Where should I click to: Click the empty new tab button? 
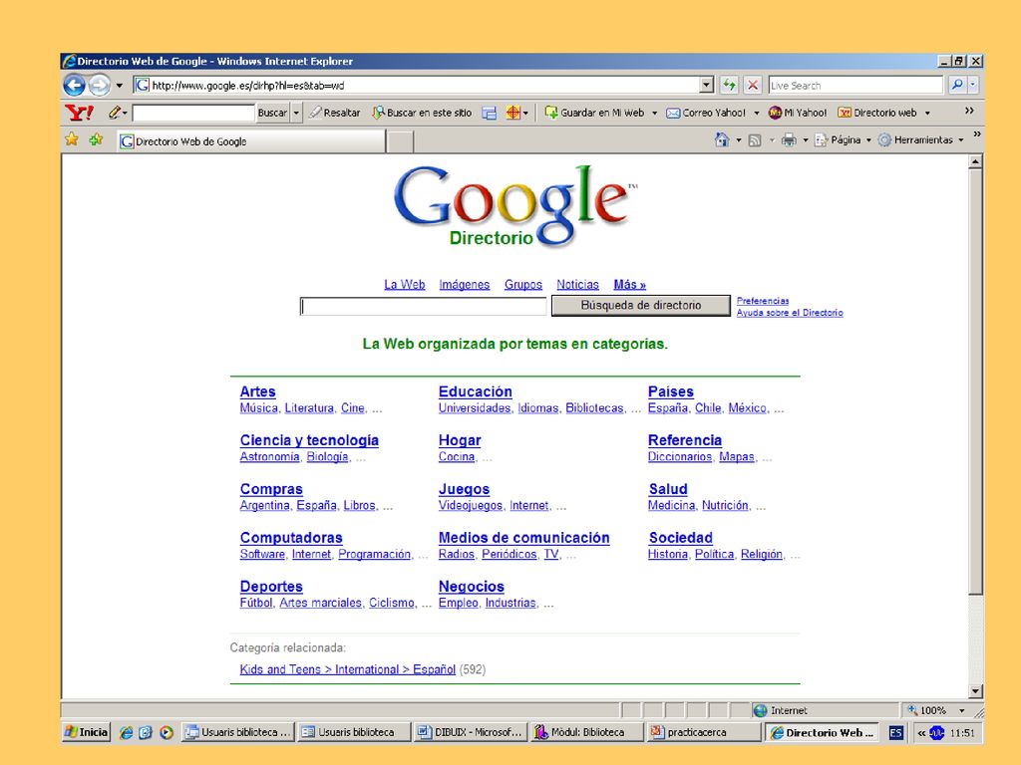400,141
